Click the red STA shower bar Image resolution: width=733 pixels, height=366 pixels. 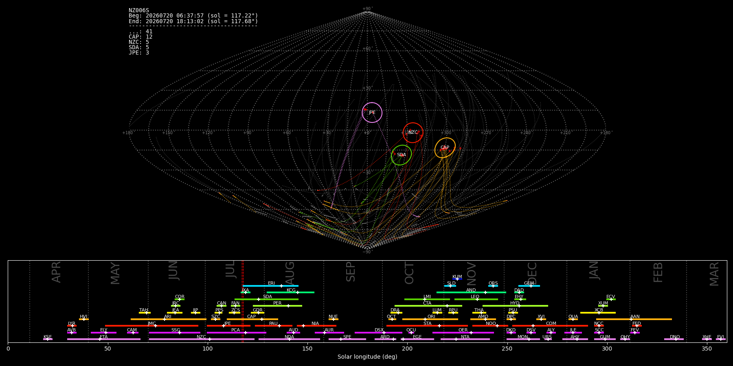(x=427, y=326)
